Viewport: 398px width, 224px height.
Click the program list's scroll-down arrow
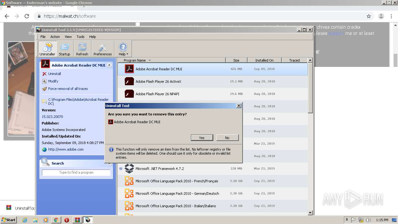tap(310, 213)
